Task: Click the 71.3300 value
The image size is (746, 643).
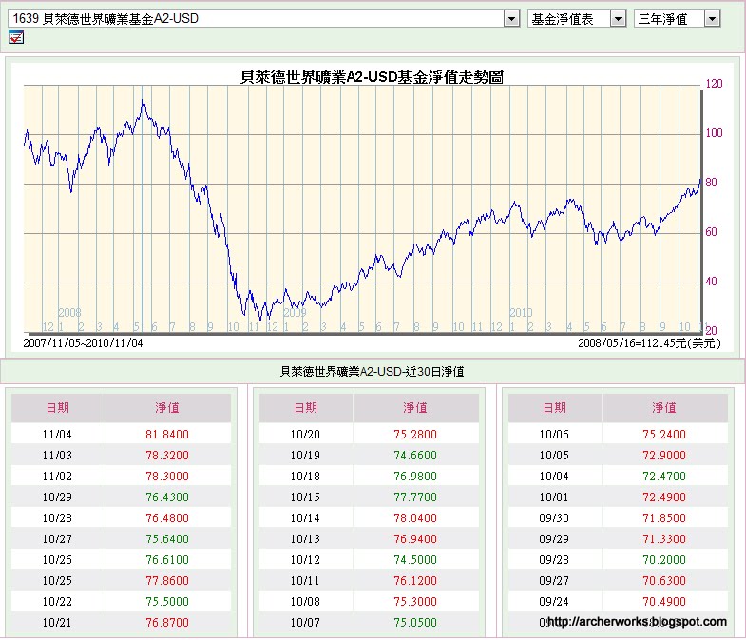Action: 664,539
